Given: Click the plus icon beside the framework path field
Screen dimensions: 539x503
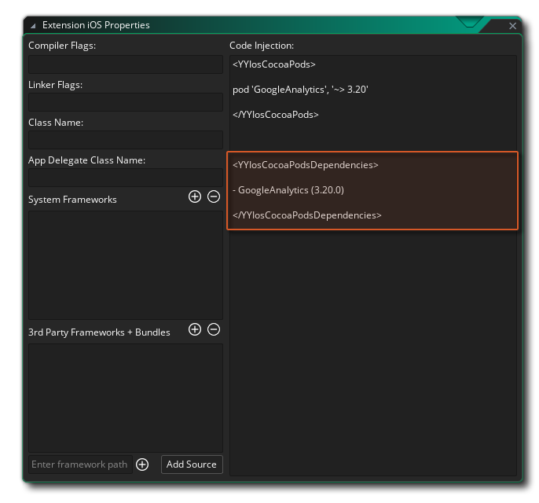Looking at the screenshot, I should (142, 464).
